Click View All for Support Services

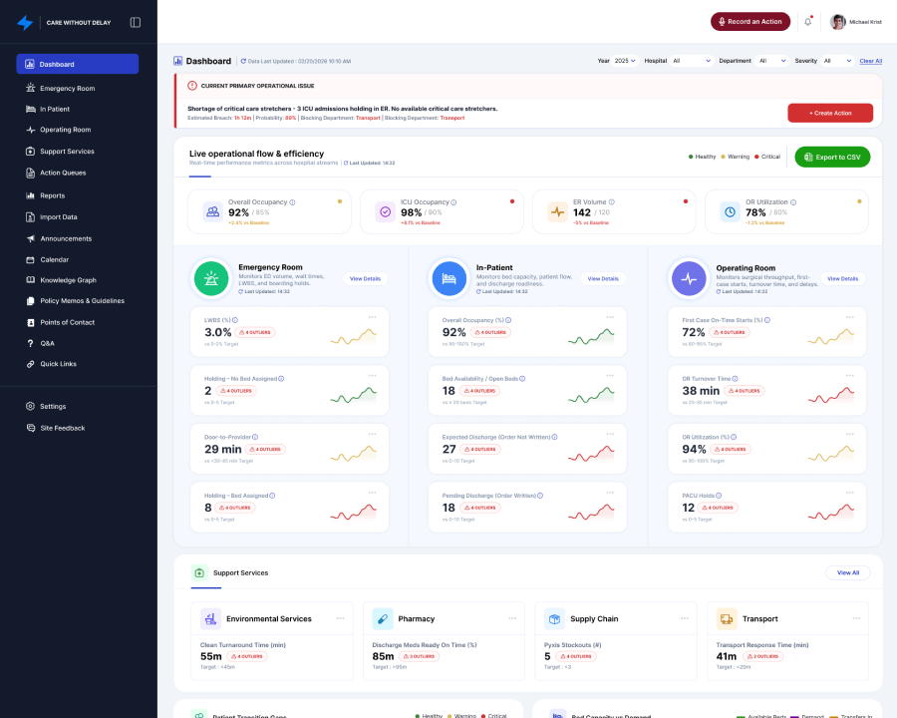(x=848, y=572)
